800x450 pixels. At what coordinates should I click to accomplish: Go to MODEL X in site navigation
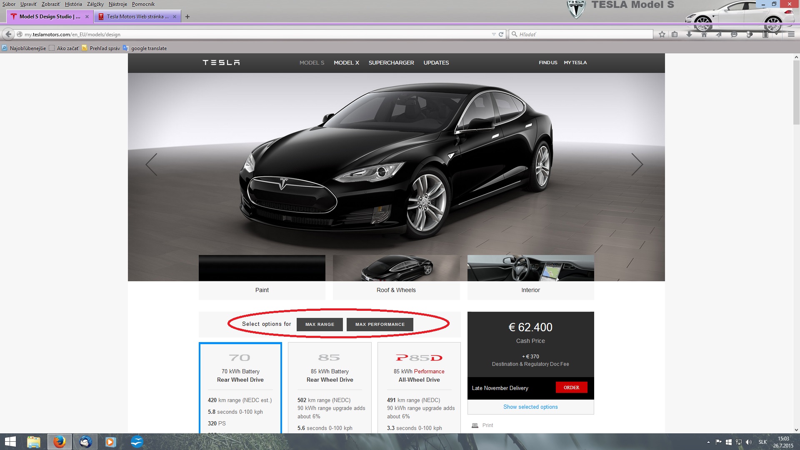[x=346, y=62]
